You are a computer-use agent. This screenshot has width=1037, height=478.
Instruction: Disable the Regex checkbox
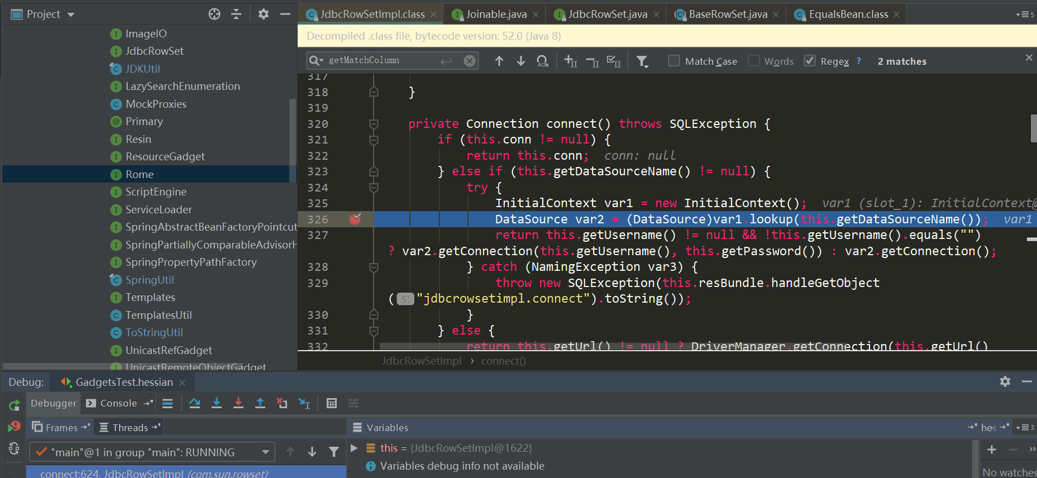click(810, 61)
